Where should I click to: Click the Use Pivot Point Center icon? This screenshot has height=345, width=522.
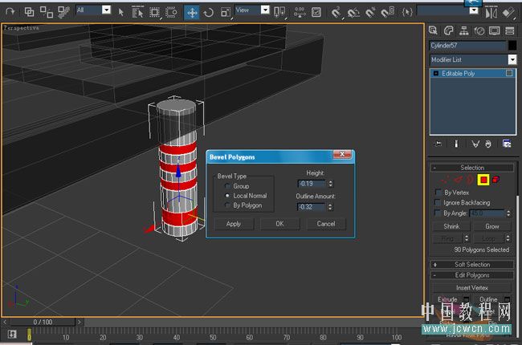tap(279, 12)
